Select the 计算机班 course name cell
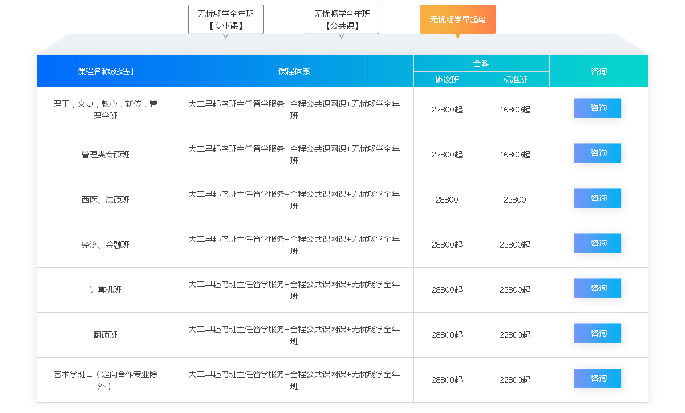 pos(106,290)
